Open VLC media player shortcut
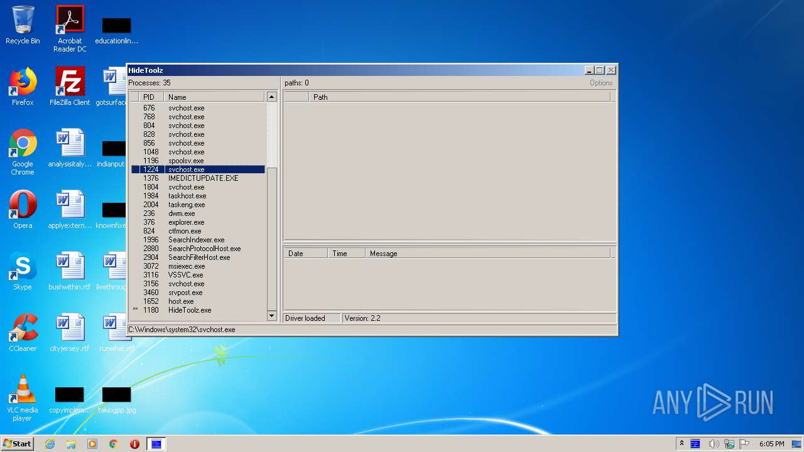804x452 pixels. 23,398
